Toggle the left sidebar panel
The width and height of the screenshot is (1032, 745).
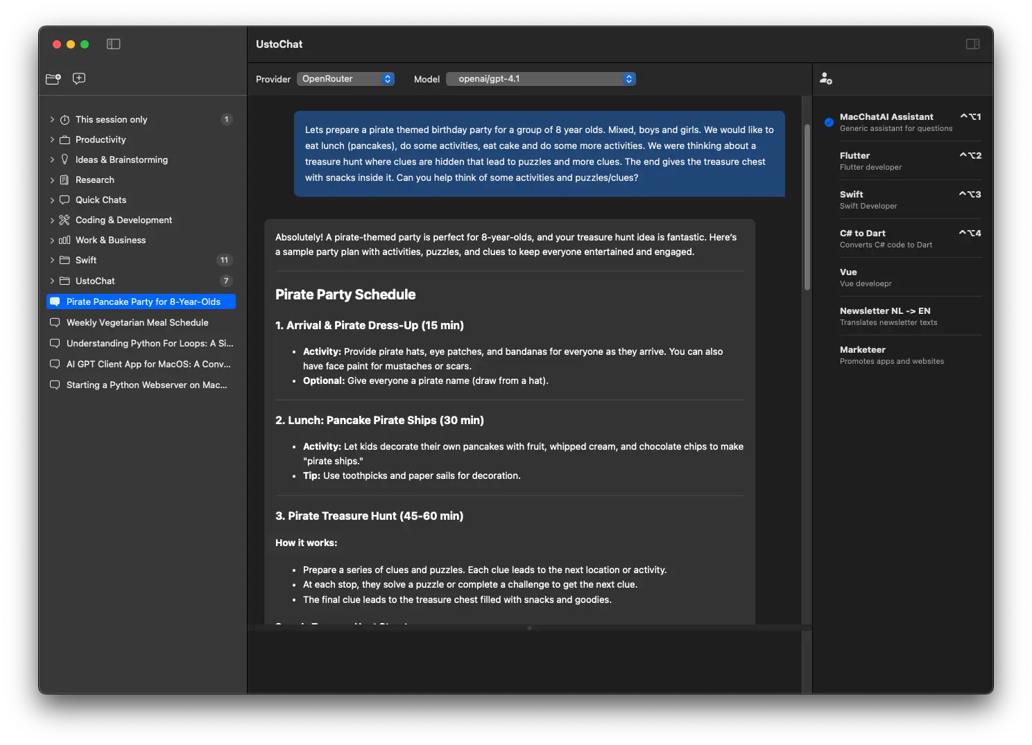(x=114, y=44)
